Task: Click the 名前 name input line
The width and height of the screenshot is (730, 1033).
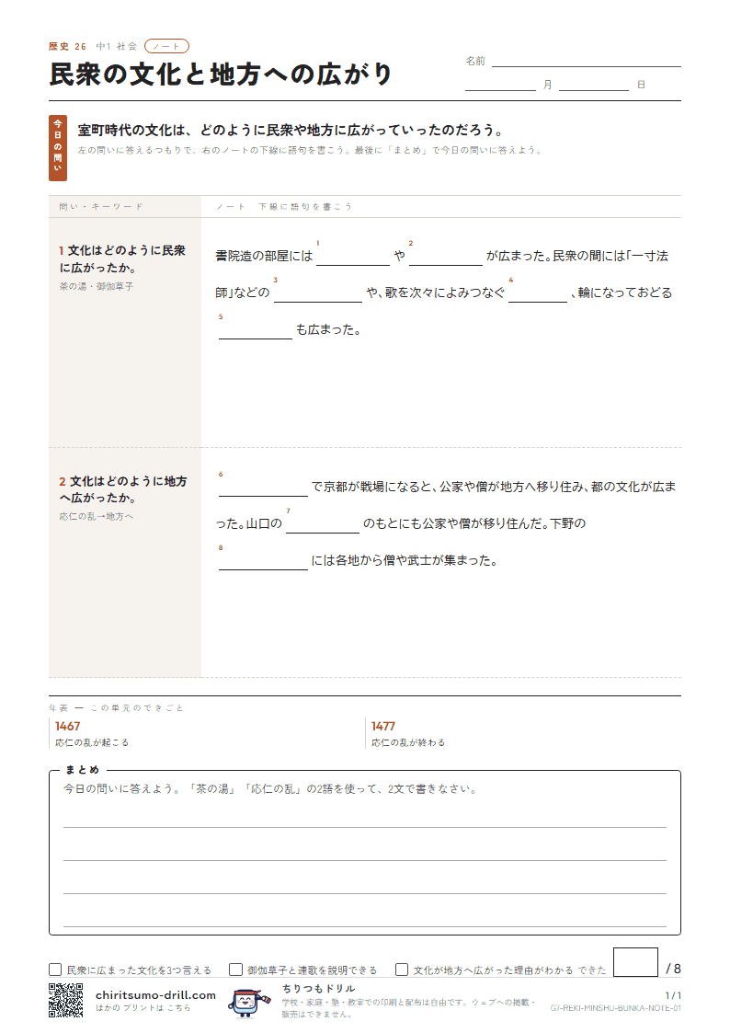Action: [586, 62]
